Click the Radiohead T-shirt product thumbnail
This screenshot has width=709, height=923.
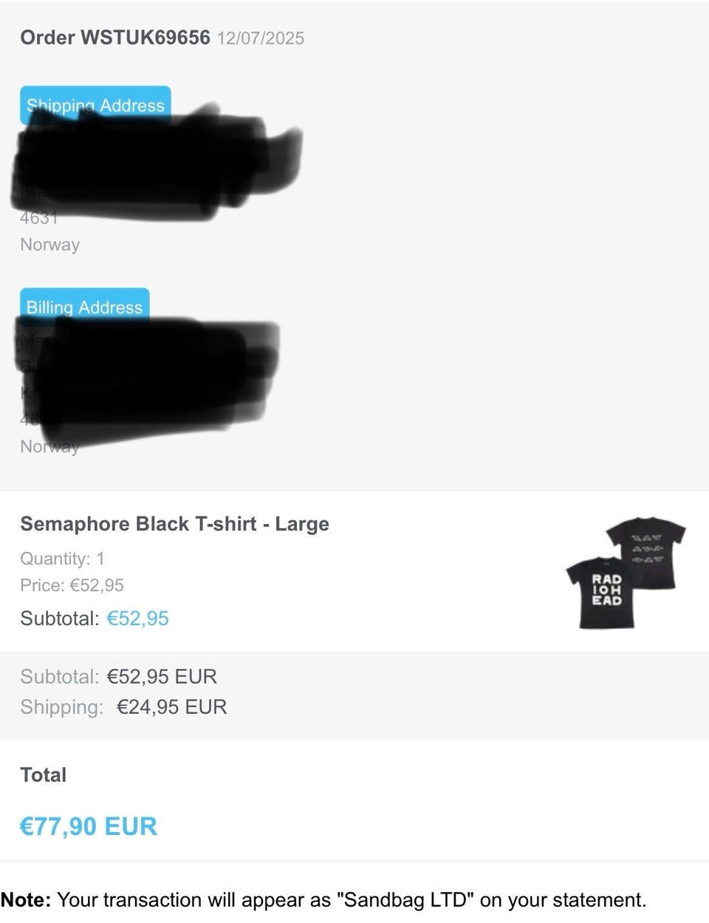point(625,573)
